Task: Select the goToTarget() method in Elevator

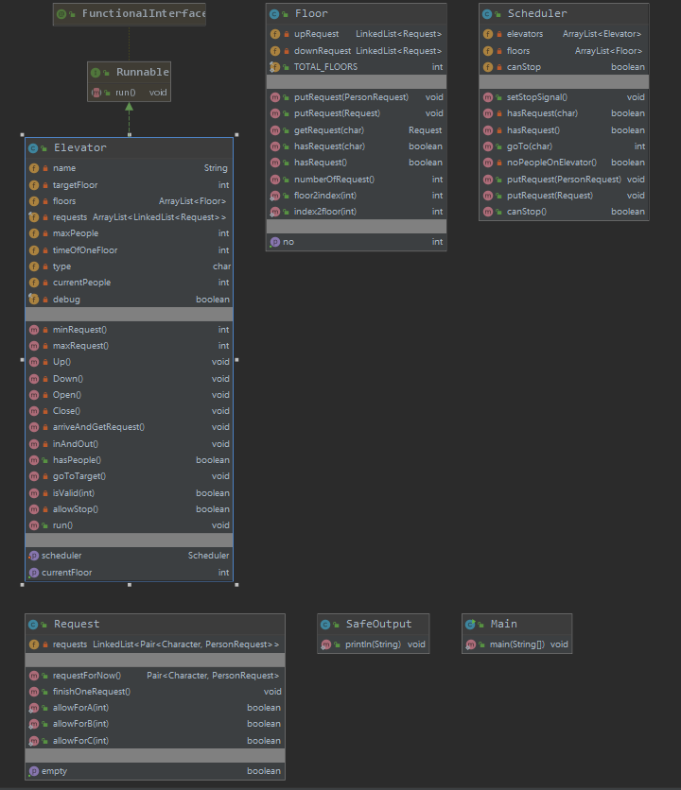Action: pyautogui.click(x=79, y=476)
